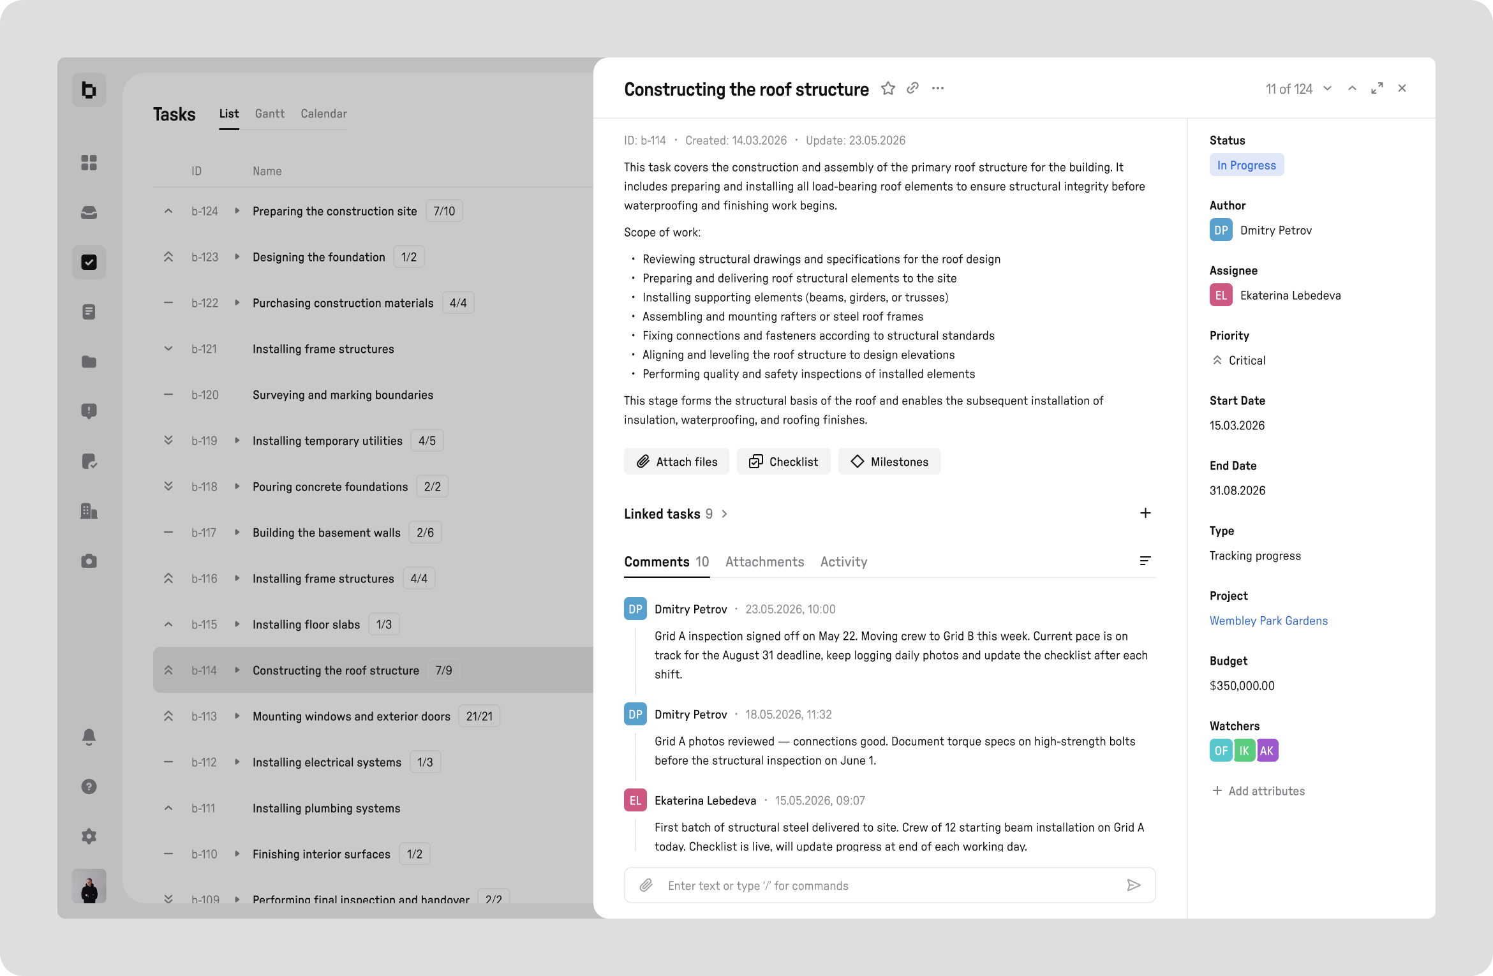The image size is (1493, 976).
Task: Open the documents icon in sidebar
Action: (x=89, y=312)
